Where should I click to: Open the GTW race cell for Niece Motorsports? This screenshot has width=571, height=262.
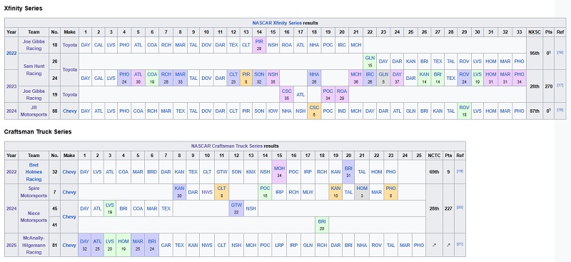coord(236,208)
